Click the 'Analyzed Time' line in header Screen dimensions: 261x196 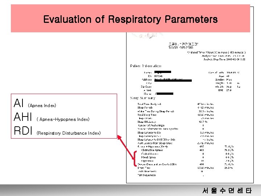click(x=216, y=52)
